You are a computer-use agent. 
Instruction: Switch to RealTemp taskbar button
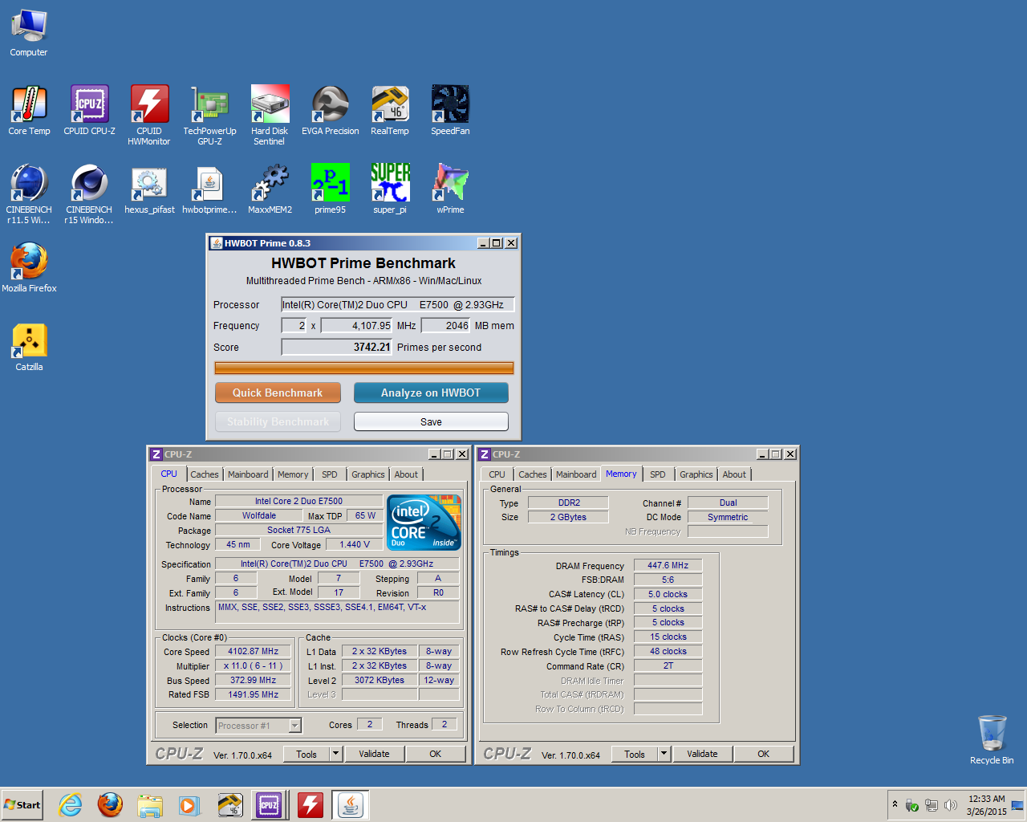tap(230, 804)
